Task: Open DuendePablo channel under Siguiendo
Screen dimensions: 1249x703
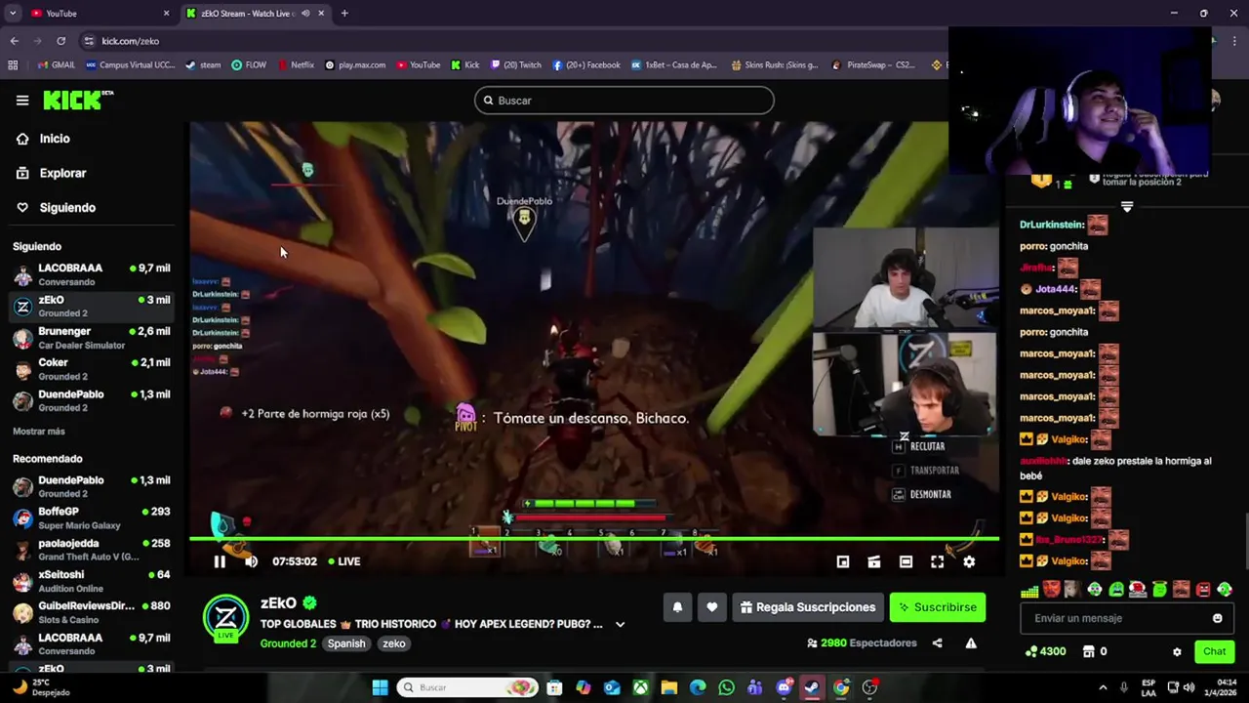Action: pos(91,400)
